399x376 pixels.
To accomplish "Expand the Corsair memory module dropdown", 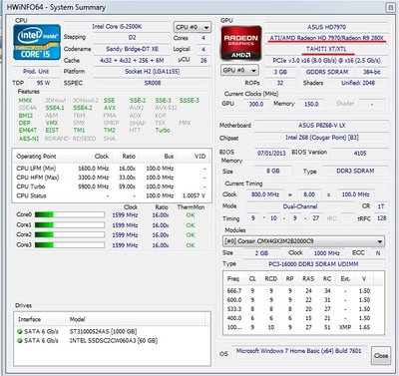I will (303, 241).
